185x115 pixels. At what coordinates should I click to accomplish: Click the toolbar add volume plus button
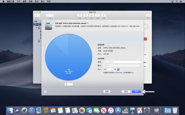(48, 15)
